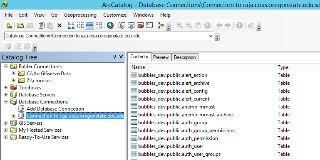The width and height of the screenshot is (320, 160).
Task: Collapse the Database Connections node
Action: [6, 102]
